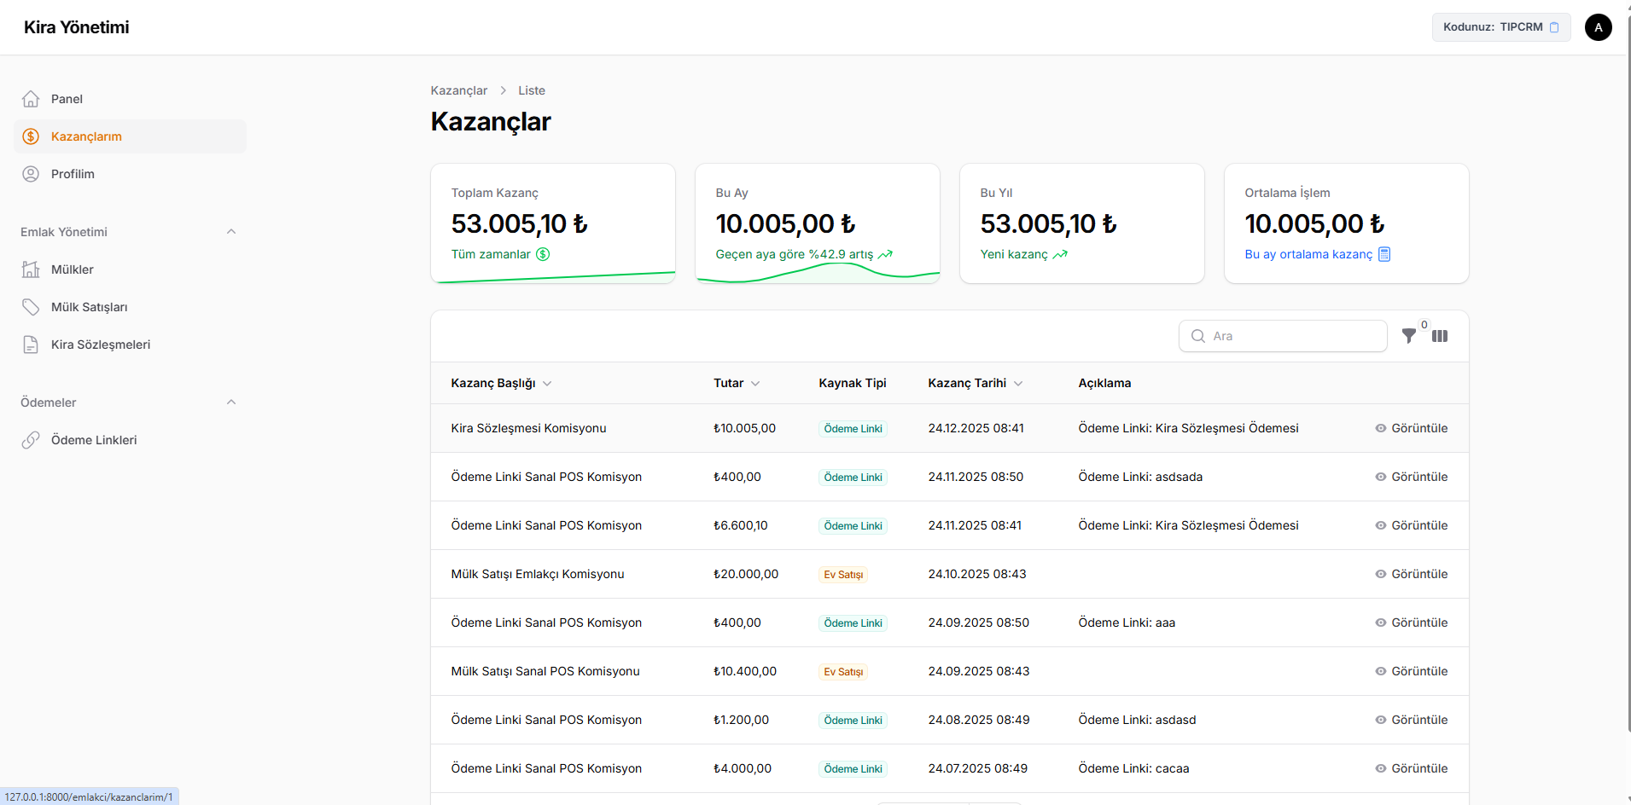Collapse the Emlak Yönetimi section
This screenshot has width=1631, height=805.
point(230,232)
